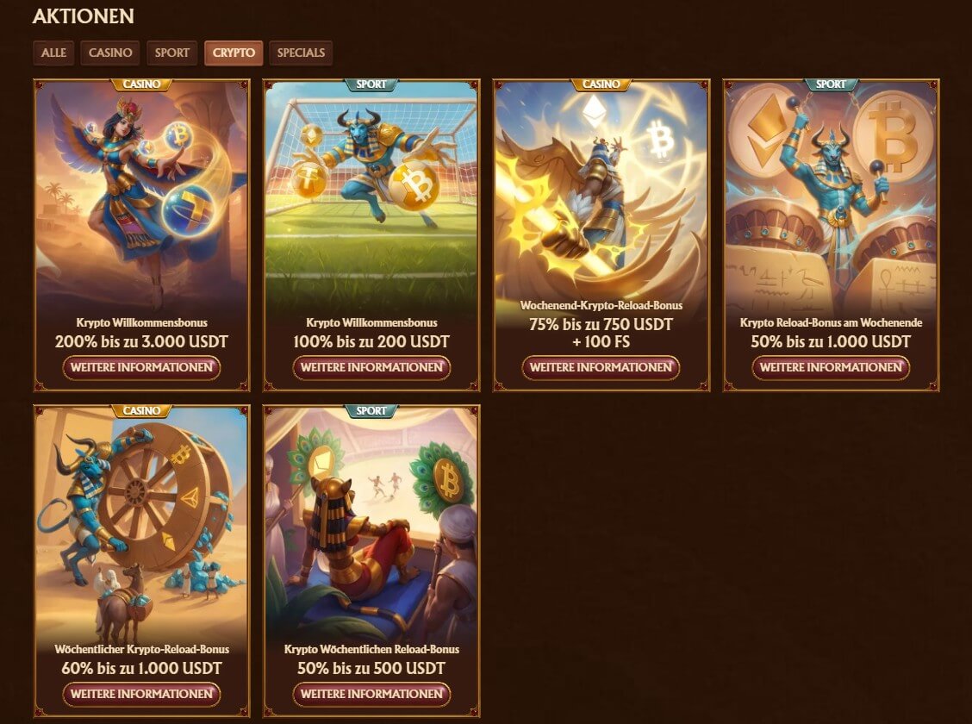The width and height of the screenshot is (972, 724).
Task: Select the CASINO filter tab
Action: [x=110, y=53]
